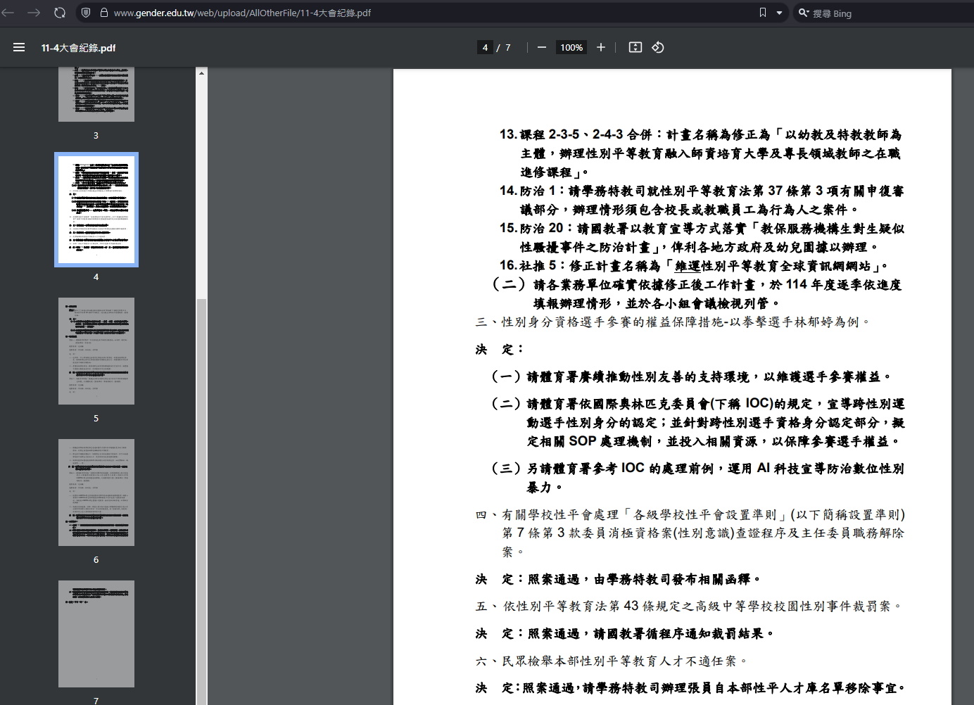Go back to the previous page
Screen dimensions: 974x705
point(8,13)
